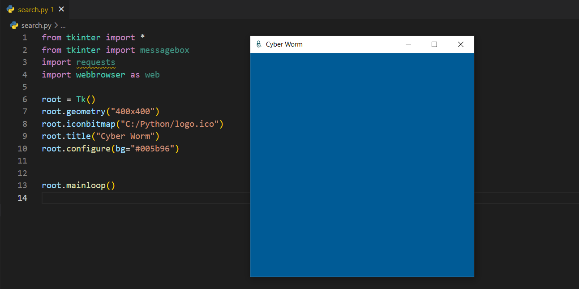Click the Cyber Worm title bar text
The width and height of the screenshot is (579, 289).
point(284,44)
